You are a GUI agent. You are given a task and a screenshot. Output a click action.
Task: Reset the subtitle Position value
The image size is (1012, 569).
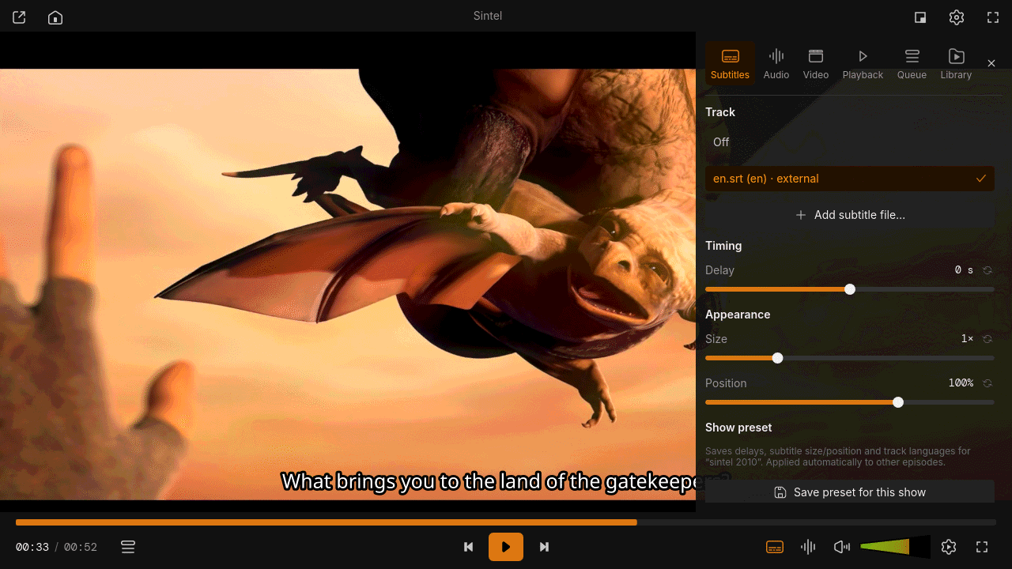(987, 383)
